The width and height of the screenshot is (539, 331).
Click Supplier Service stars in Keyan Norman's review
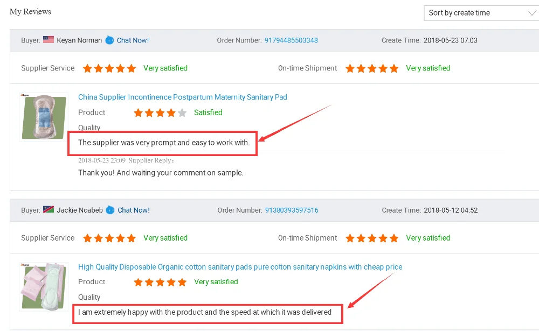point(110,68)
